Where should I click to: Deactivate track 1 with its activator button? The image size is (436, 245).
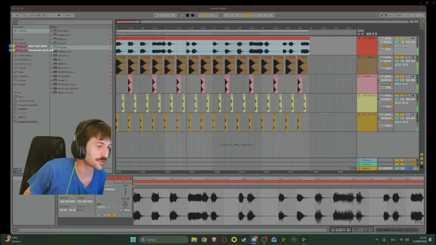(x=399, y=38)
